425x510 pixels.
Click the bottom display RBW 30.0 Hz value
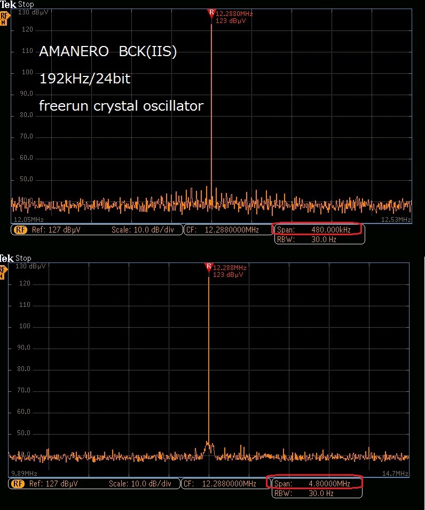click(x=321, y=493)
